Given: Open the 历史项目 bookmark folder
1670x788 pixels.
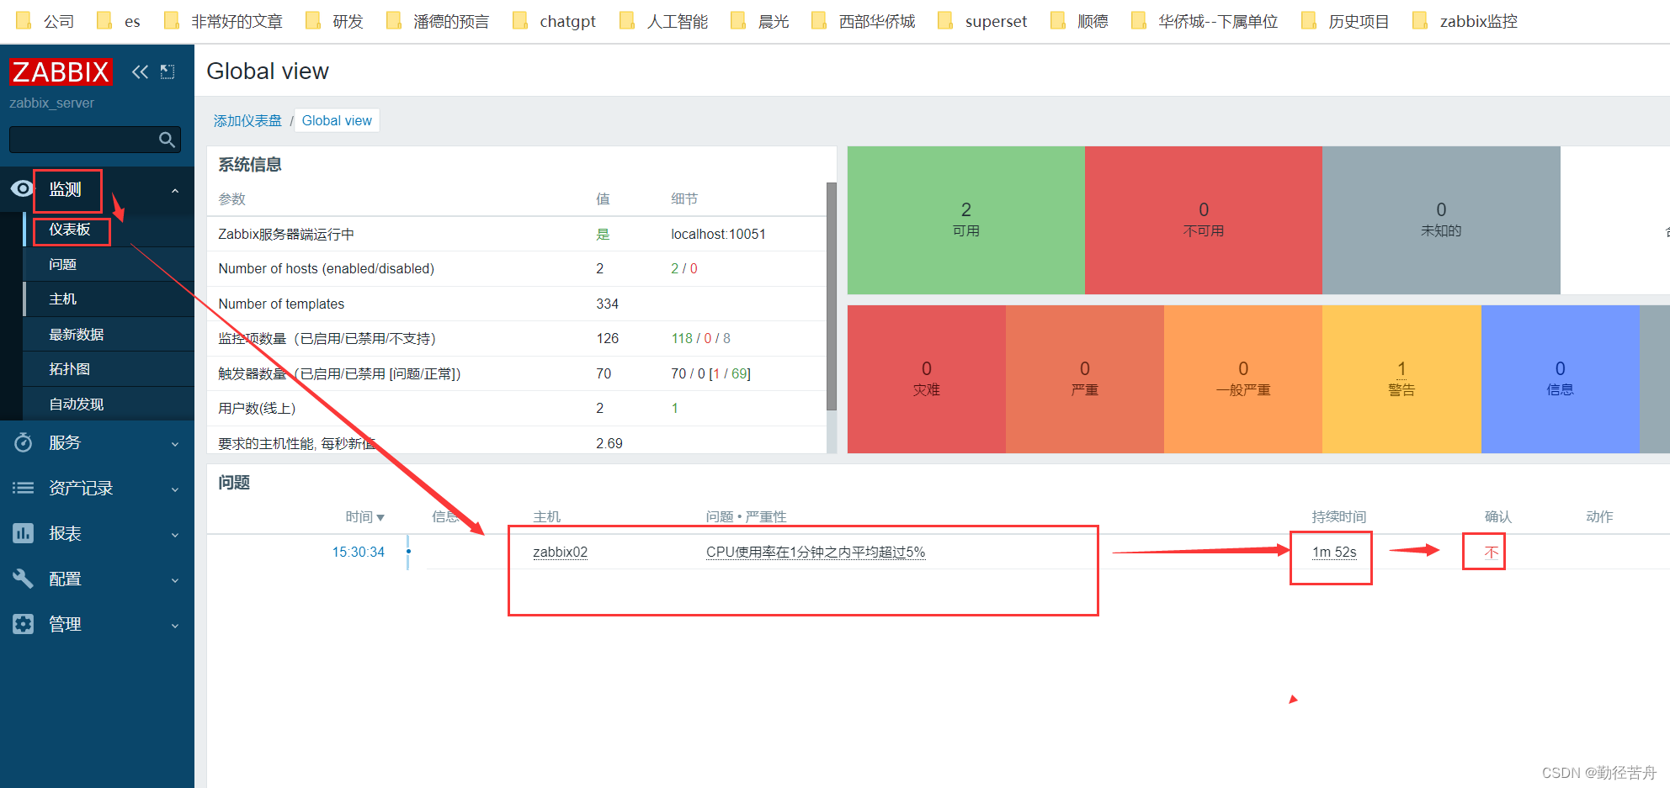Looking at the screenshot, I should pyautogui.click(x=1345, y=21).
